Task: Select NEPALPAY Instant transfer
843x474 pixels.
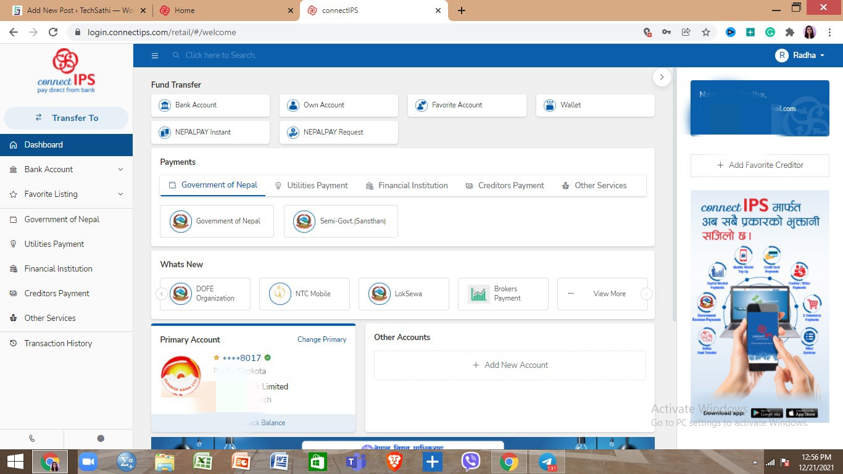Action: (x=210, y=132)
